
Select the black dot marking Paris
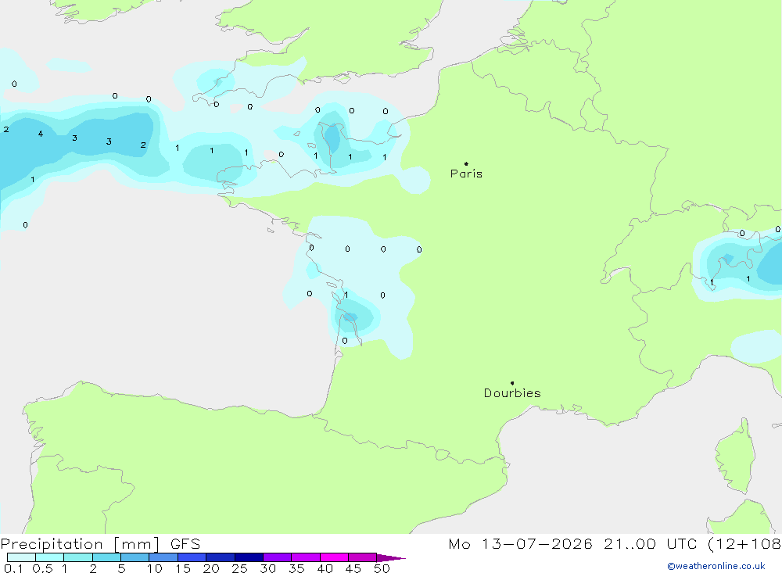click(x=466, y=163)
